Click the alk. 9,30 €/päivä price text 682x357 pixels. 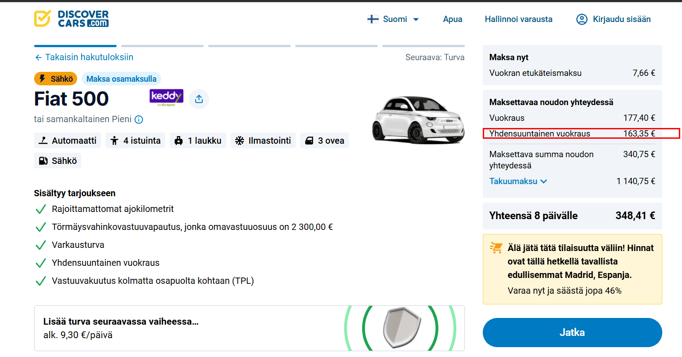78,335
